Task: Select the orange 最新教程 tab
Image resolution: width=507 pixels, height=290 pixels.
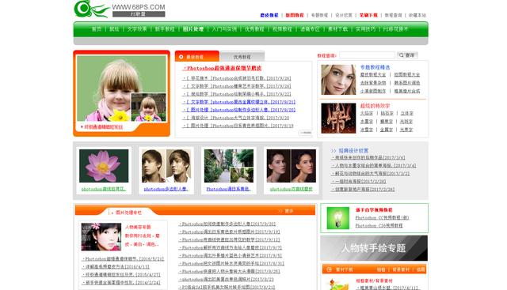Action: coord(197,56)
